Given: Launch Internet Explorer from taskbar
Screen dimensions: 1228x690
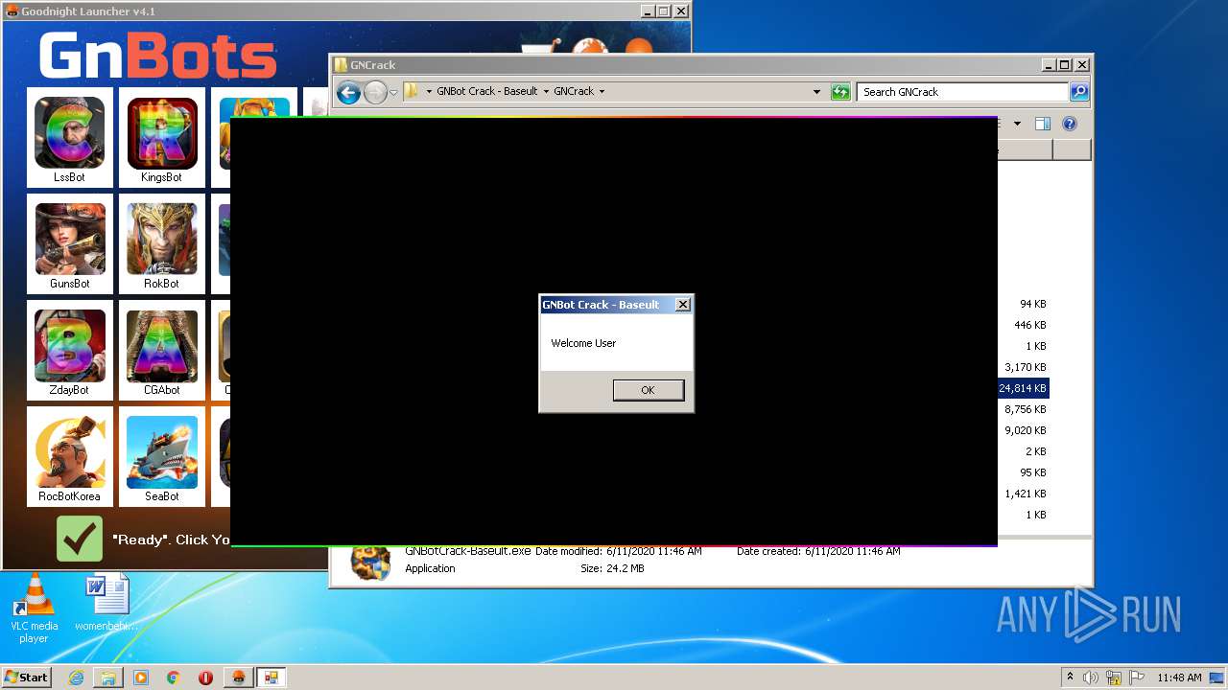Looking at the screenshot, I should pyautogui.click(x=76, y=678).
